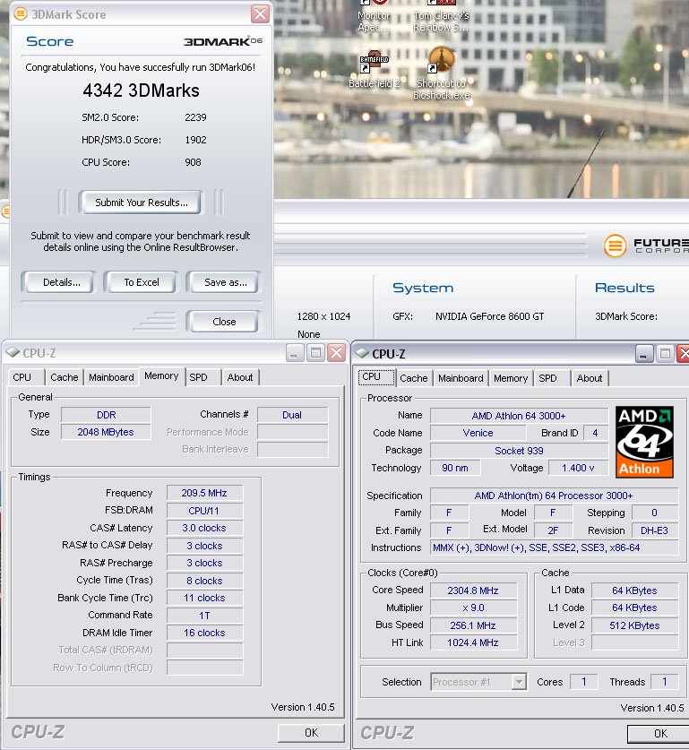689x750 pixels.
Task: Click the Channels field showing Dual
Action: 293,415
